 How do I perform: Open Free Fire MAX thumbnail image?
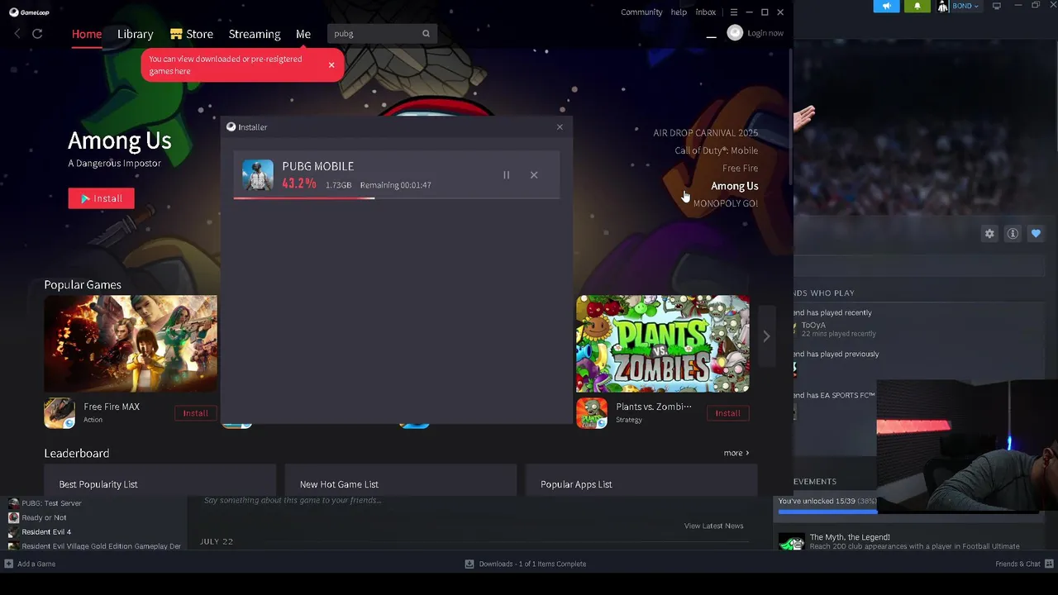pyautogui.click(x=131, y=344)
